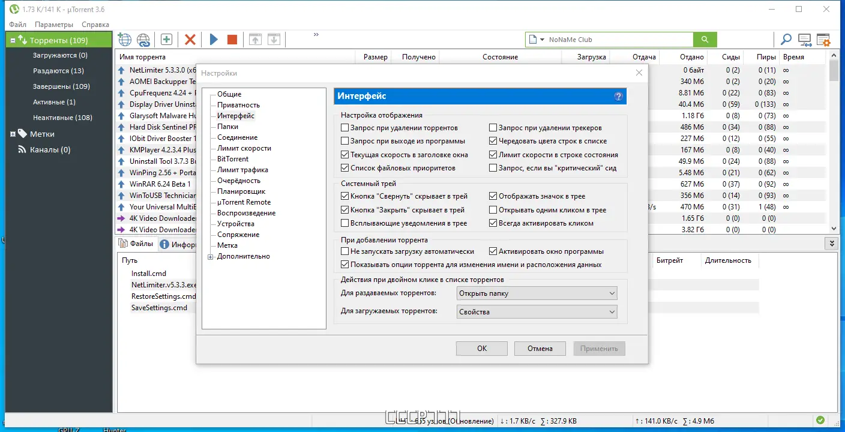845x432 pixels.
Task: Click the seeding arrow icon beside WinRAR 6.24 Beta 1
Action: [122, 184]
